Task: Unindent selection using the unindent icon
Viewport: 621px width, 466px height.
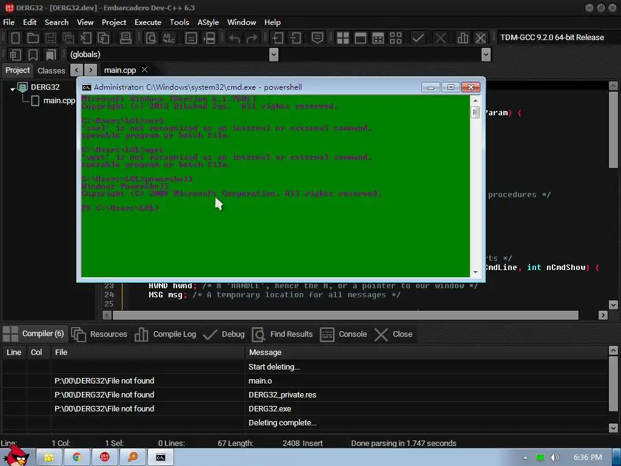Action: [295, 38]
